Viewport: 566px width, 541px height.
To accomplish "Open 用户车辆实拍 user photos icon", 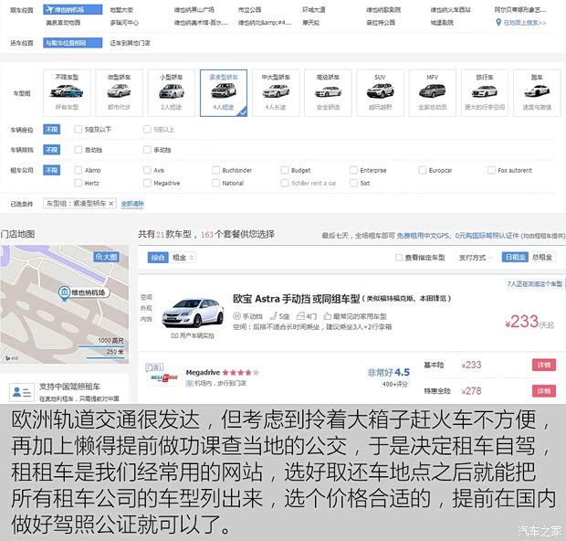I will click(174, 335).
